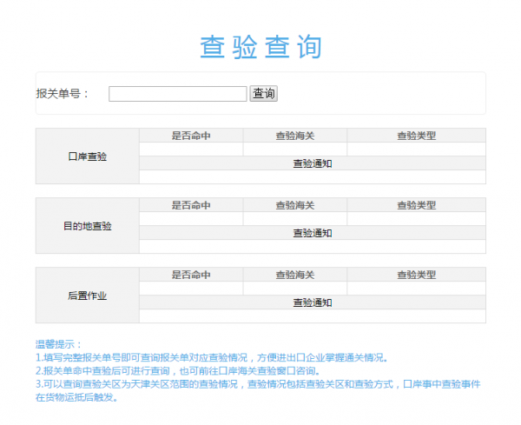
Task: Click 是否命中 header in 口岸查验 table
Action: click(191, 136)
